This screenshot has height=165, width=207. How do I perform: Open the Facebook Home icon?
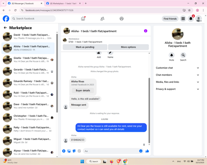pyautogui.click(x=83, y=19)
